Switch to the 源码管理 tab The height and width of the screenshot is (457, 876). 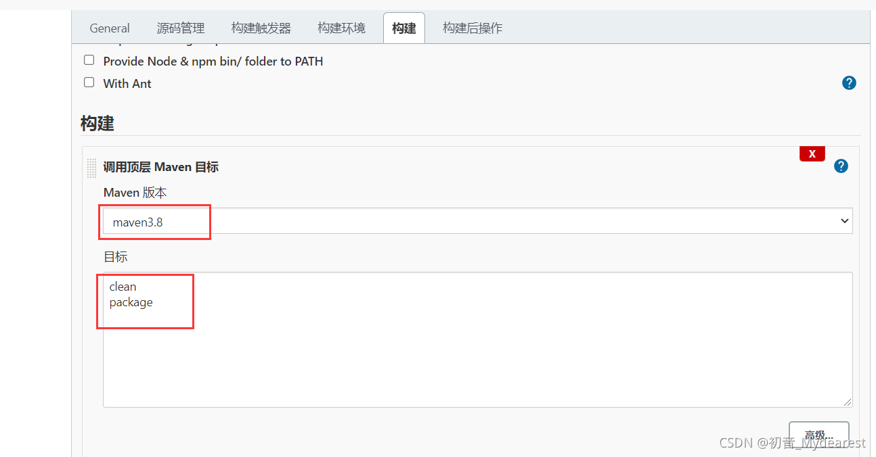click(x=181, y=28)
